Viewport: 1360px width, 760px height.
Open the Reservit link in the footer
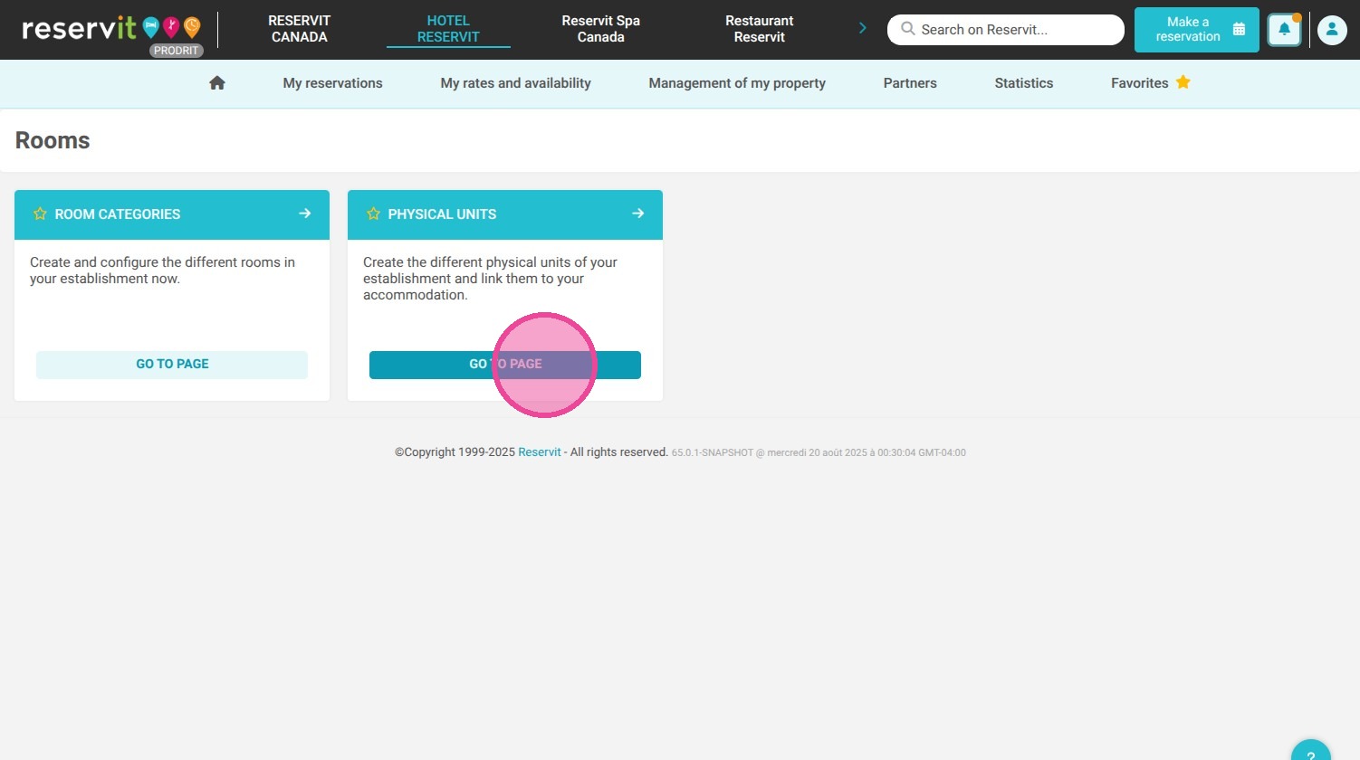click(x=540, y=452)
